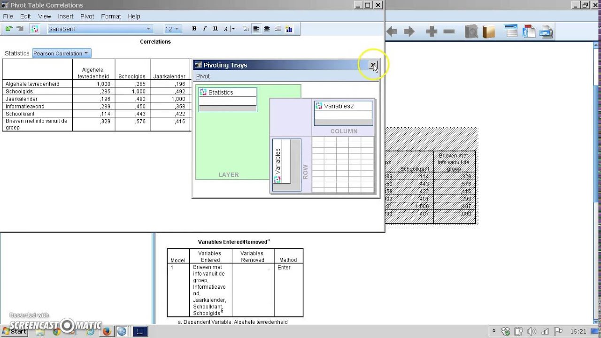Click the right arrow in Viewer toolbar
This screenshot has width=601, height=338.
[409, 31]
